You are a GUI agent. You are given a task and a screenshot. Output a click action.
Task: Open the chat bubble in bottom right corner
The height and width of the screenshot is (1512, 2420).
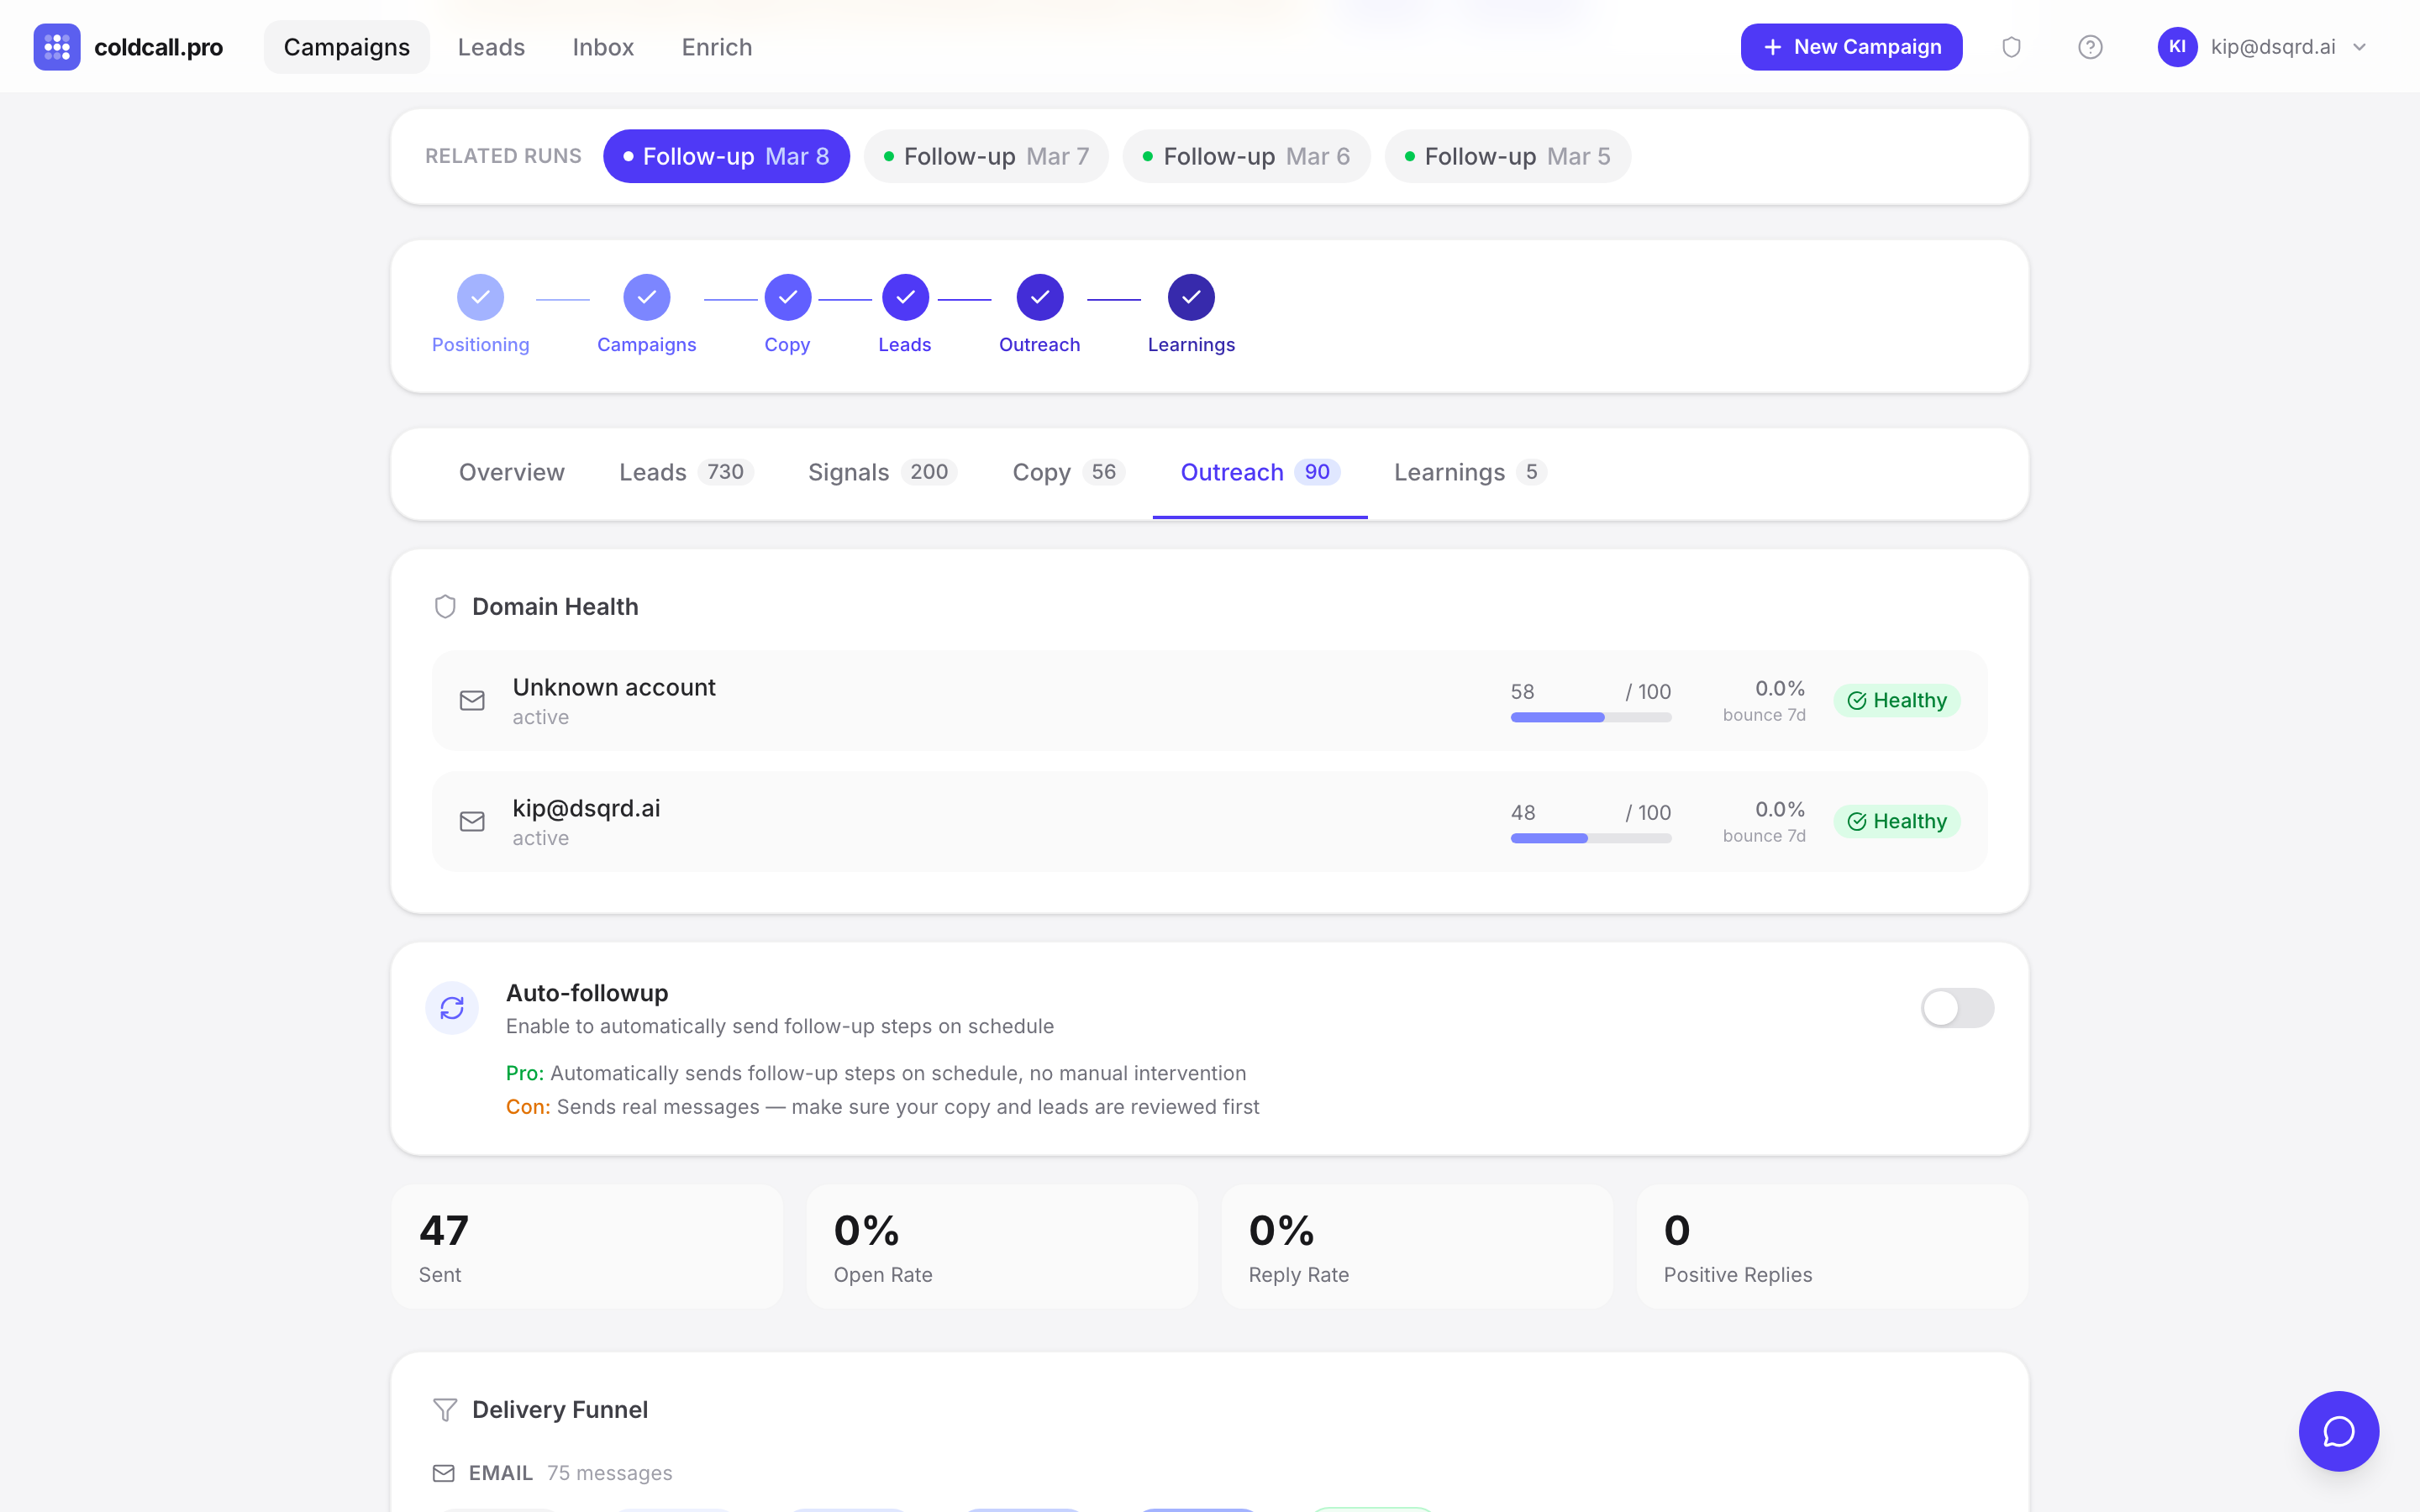[2338, 1431]
